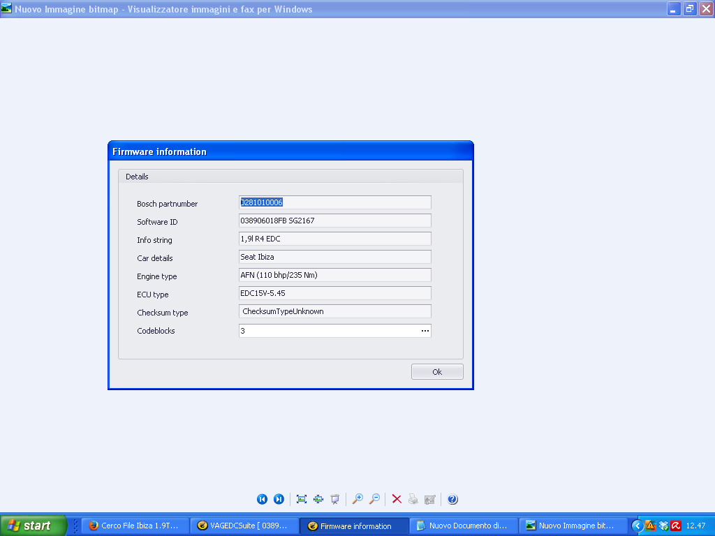Viewport: 715px width, 536px height.
Task: Zoom in with the magnifier plus icon
Action: point(357,499)
